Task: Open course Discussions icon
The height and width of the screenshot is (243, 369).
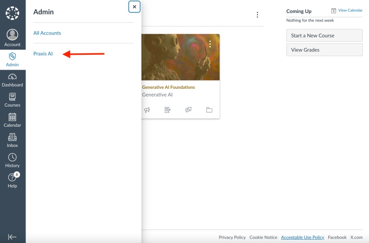Action: coord(188,110)
